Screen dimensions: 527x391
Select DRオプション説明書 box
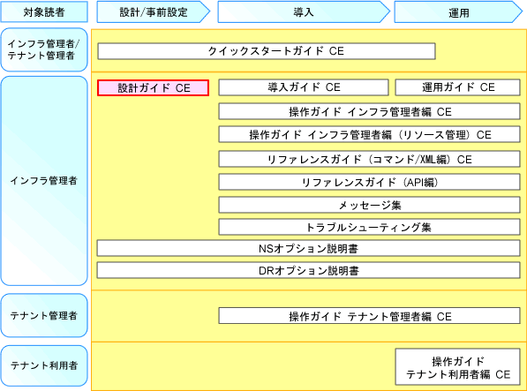[309, 270]
